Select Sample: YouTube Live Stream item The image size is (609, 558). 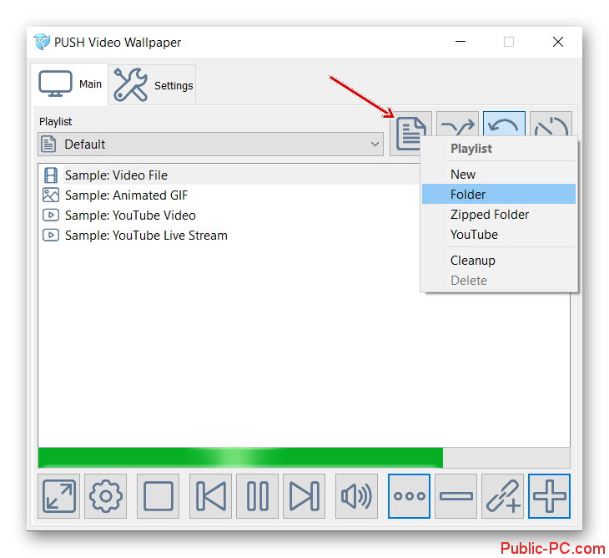coord(229,236)
